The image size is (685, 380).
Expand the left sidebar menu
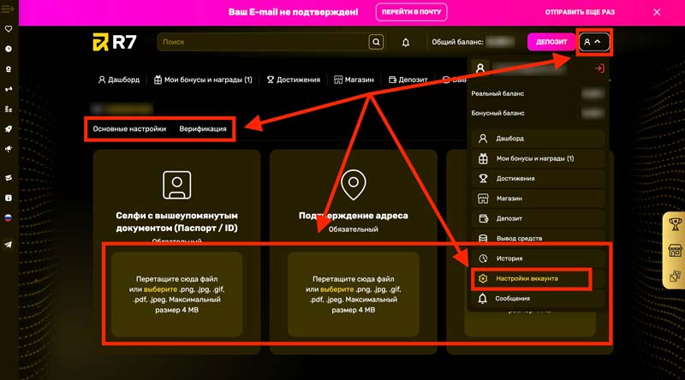coord(9,9)
